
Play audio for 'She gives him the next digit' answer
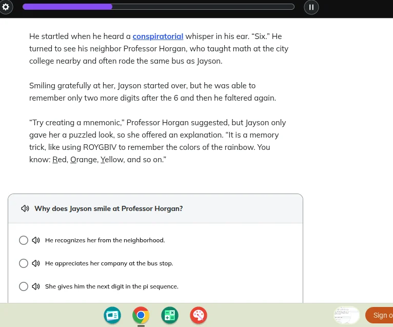(x=36, y=286)
